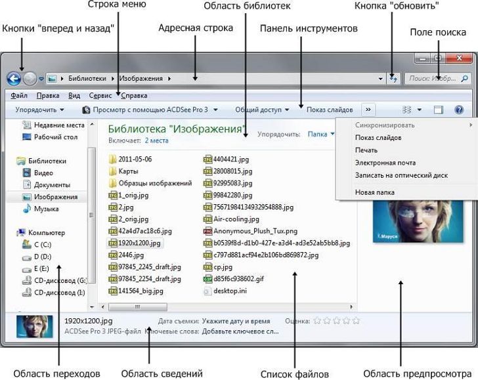Viewport: 478px width, 380px height.
Task: Click the large preview image of the woman
Action: (418, 221)
